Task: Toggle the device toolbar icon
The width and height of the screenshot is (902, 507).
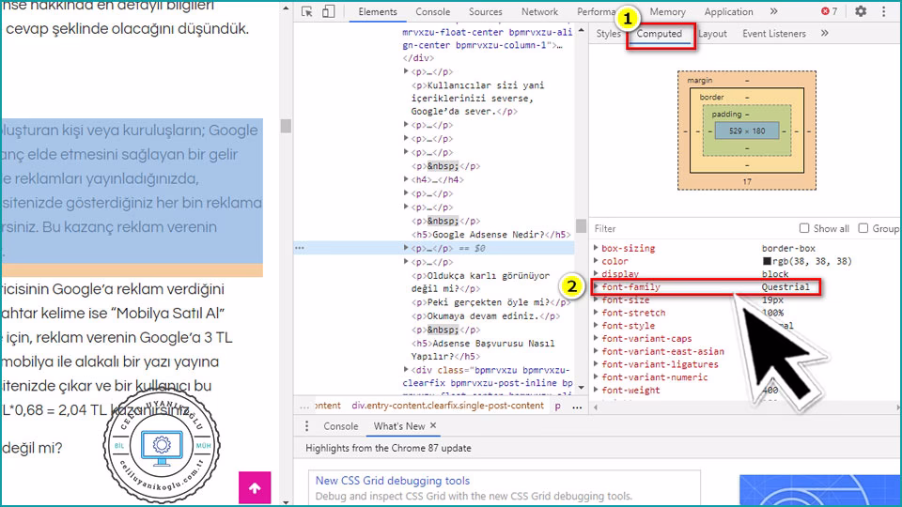Action: (x=328, y=12)
